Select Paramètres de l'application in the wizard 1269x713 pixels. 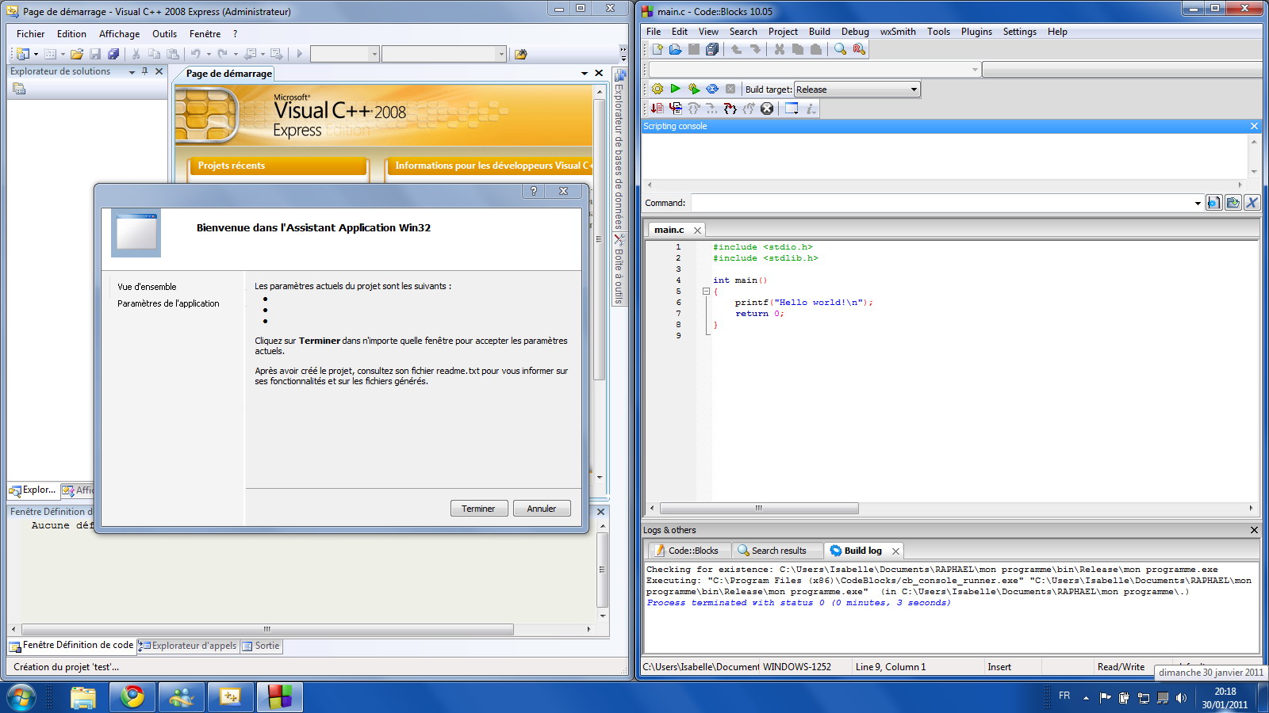click(168, 303)
